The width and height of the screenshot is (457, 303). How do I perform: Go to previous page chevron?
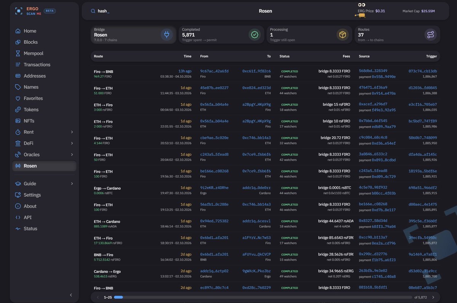pyautogui.click(x=98, y=297)
